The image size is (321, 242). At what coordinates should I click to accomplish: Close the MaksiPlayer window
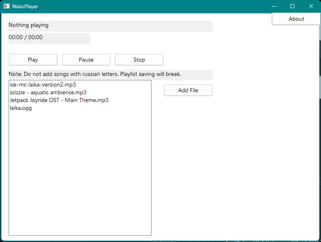click(311, 7)
